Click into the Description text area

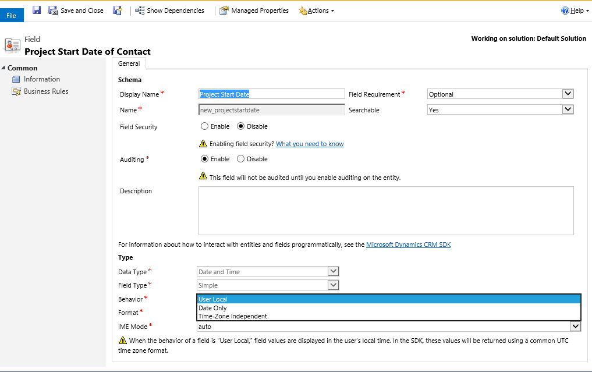[386, 211]
